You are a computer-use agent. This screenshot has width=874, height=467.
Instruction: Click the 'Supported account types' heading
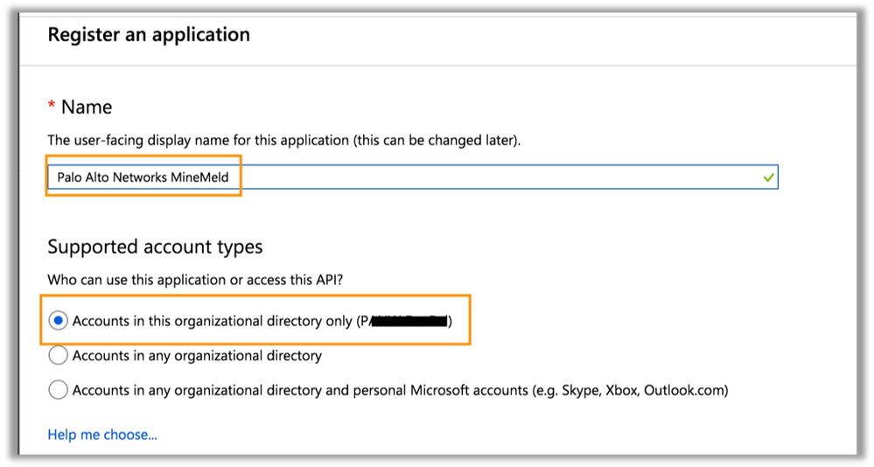pos(155,247)
